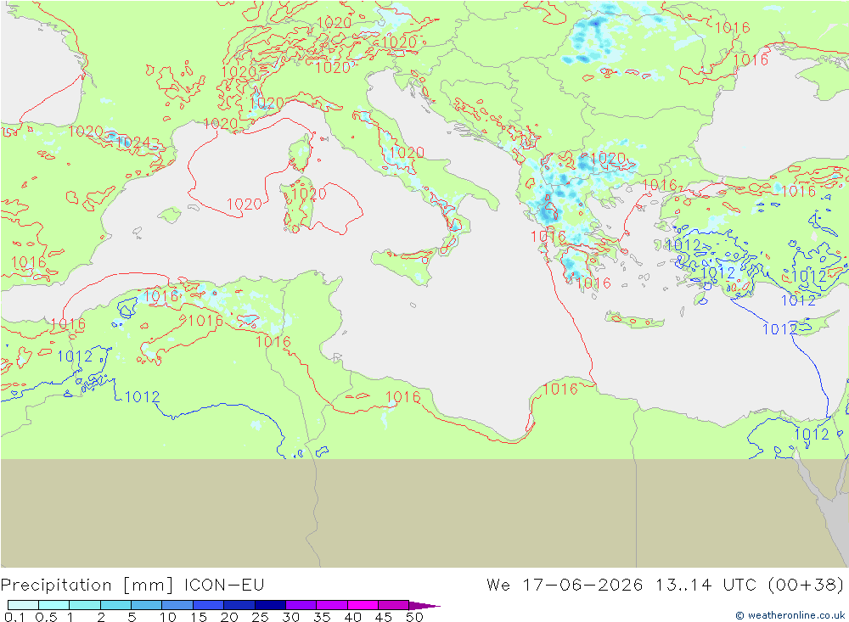849x622 pixels.
Task: Click the Precipitation [mm] title text
Action: coord(87,586)
